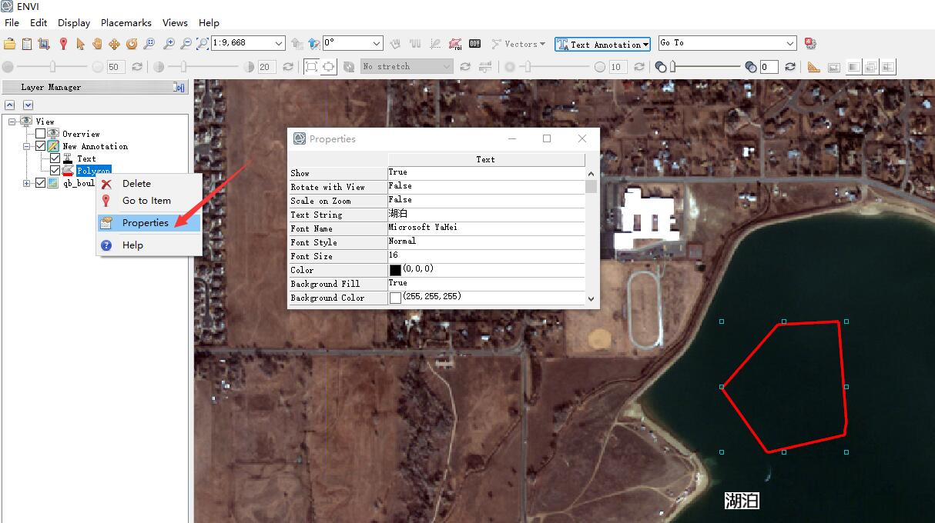935x523 pixels.
Task: Click the Text String value field
Action: (485, 214)
